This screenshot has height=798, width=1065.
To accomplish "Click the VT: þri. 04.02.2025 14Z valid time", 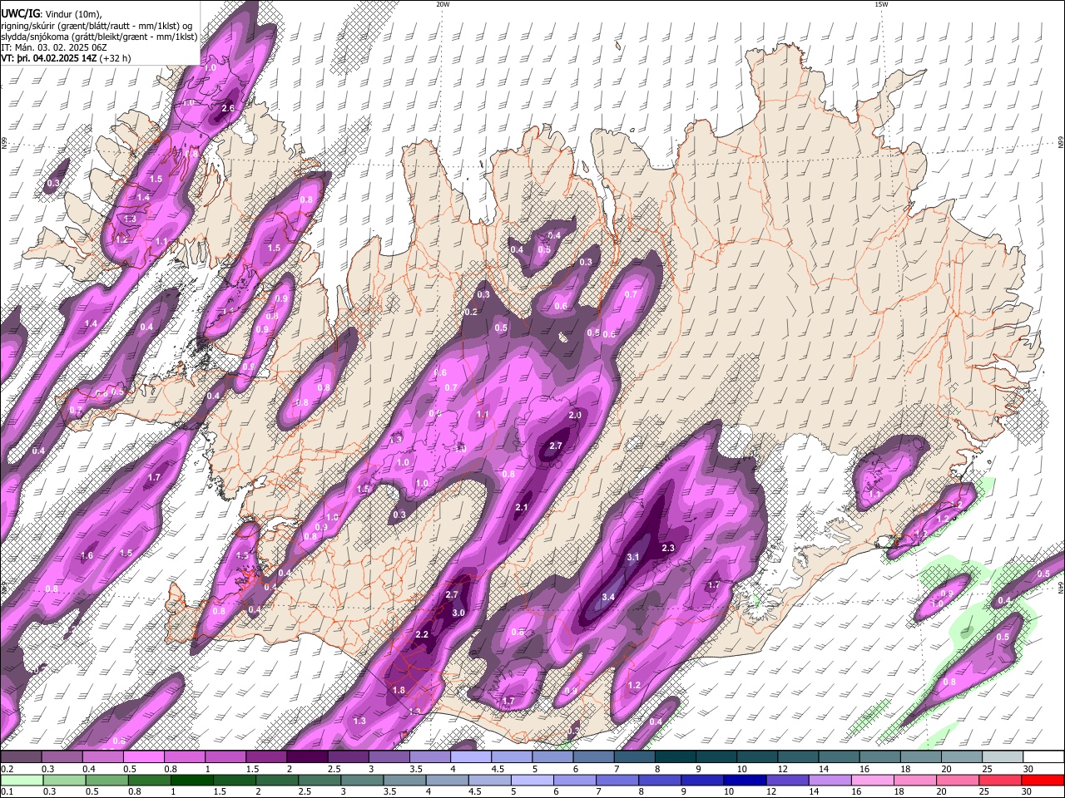I will tap(66, 58).
